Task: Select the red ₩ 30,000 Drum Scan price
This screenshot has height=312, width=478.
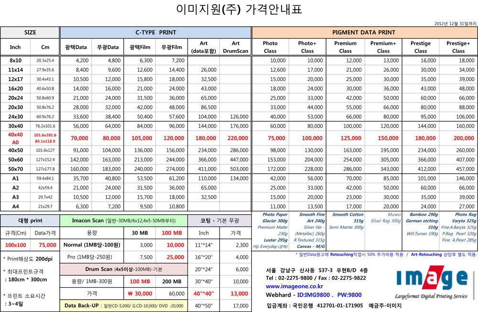Action: [x=140, y=294]
